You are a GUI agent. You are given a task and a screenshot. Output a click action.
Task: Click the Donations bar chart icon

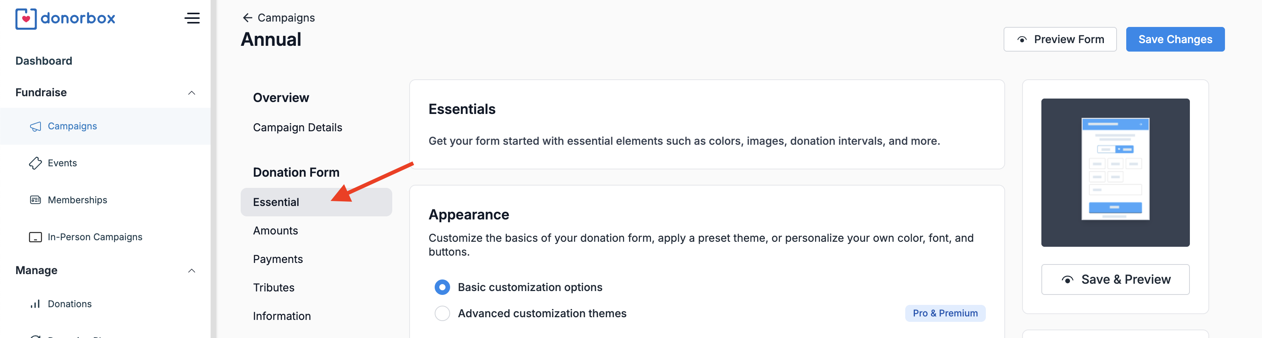35,304
